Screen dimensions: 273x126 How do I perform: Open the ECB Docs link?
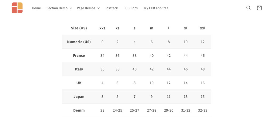(x=131, y=8)
